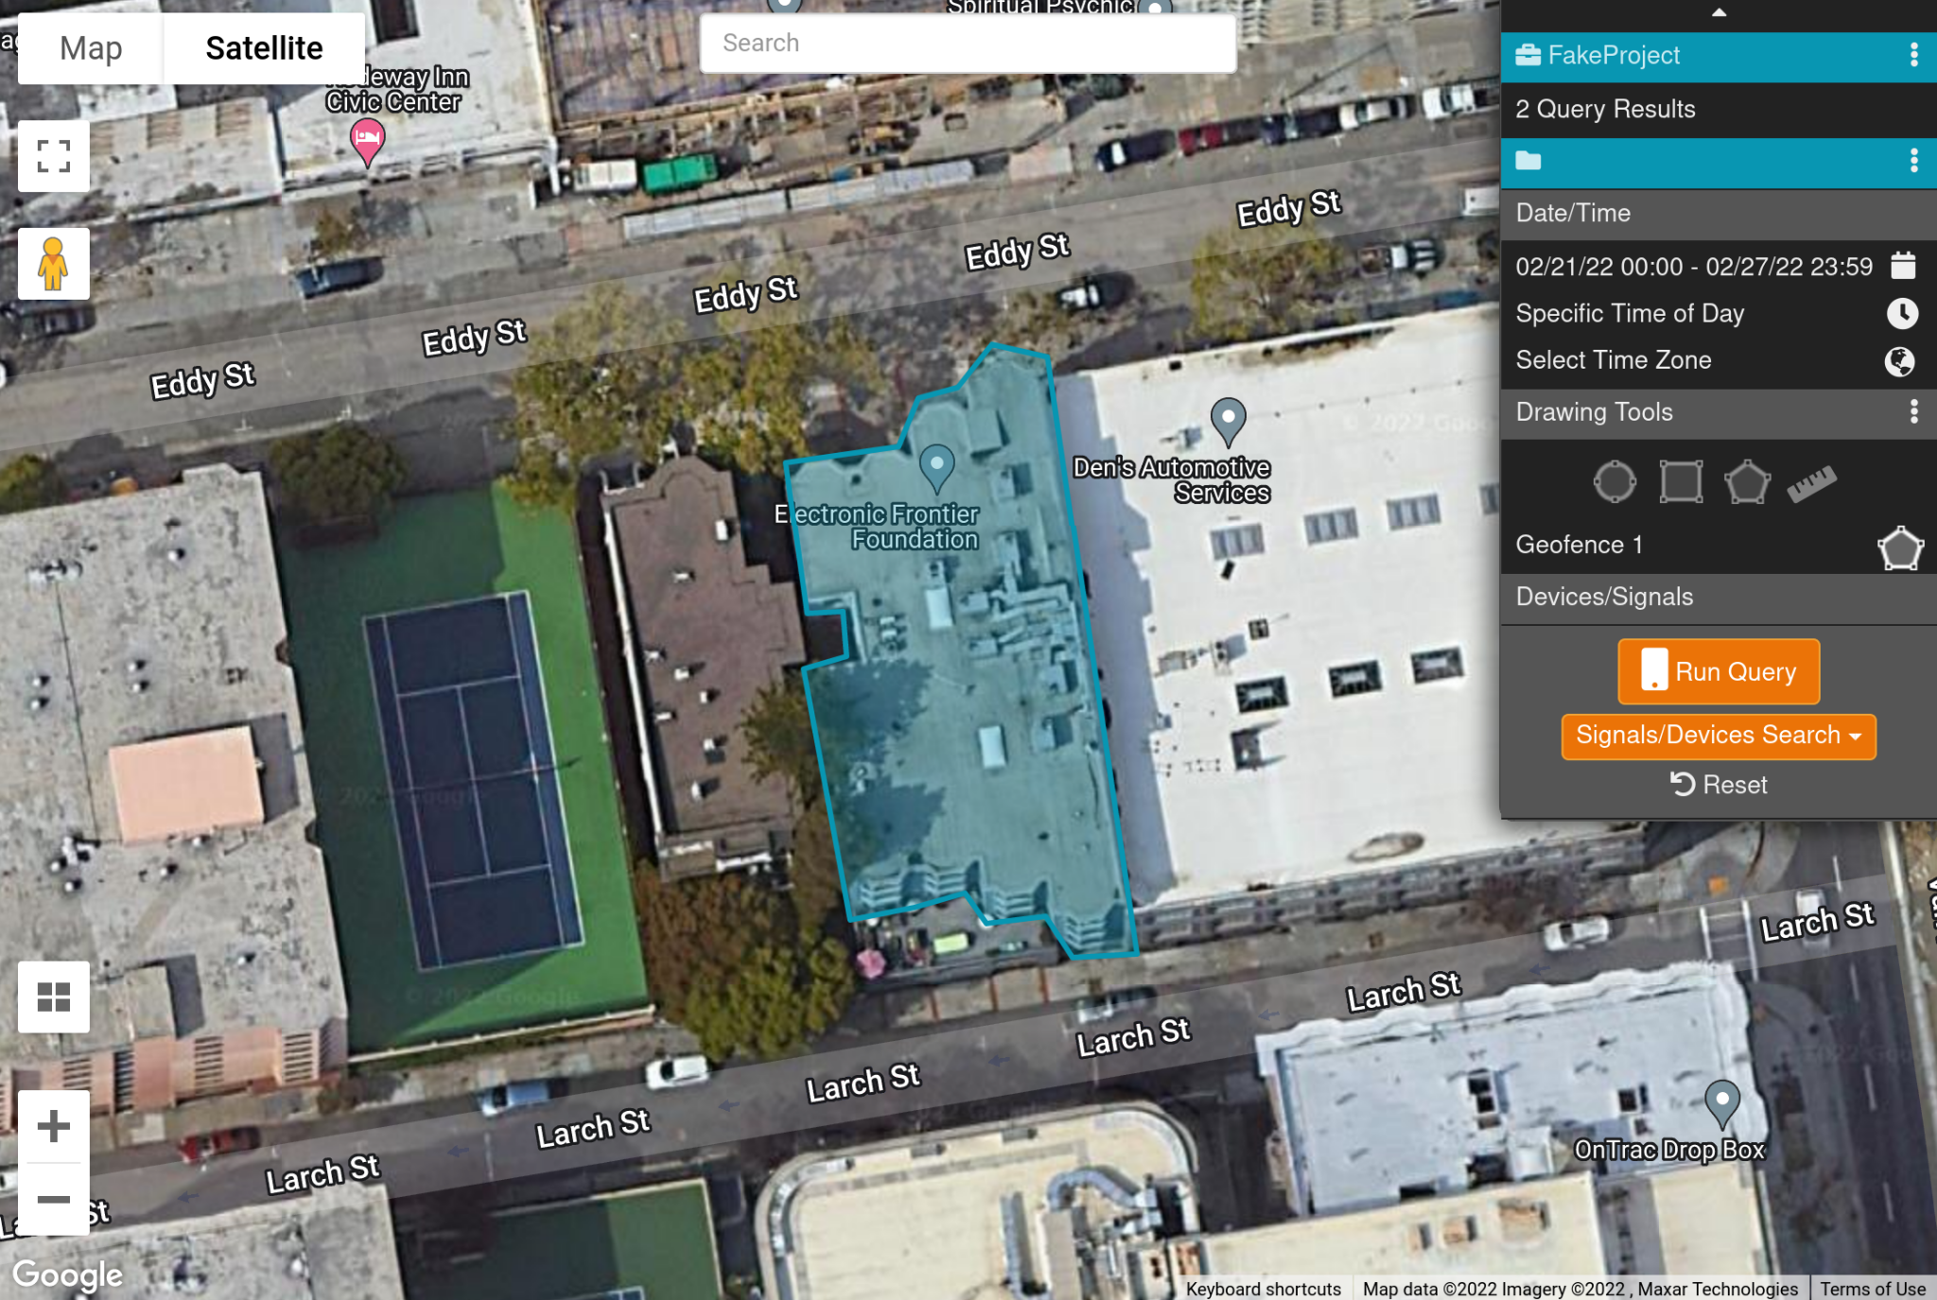The image size is (1937, 1300).
Task: Click the Specific Time of Day clock icon
Action: (1902, 313)
